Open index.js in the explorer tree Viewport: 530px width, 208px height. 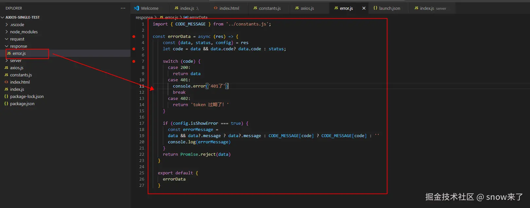17,89
